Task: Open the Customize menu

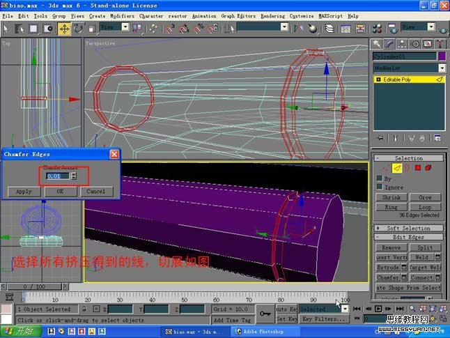Action: [x=302, y=16]
